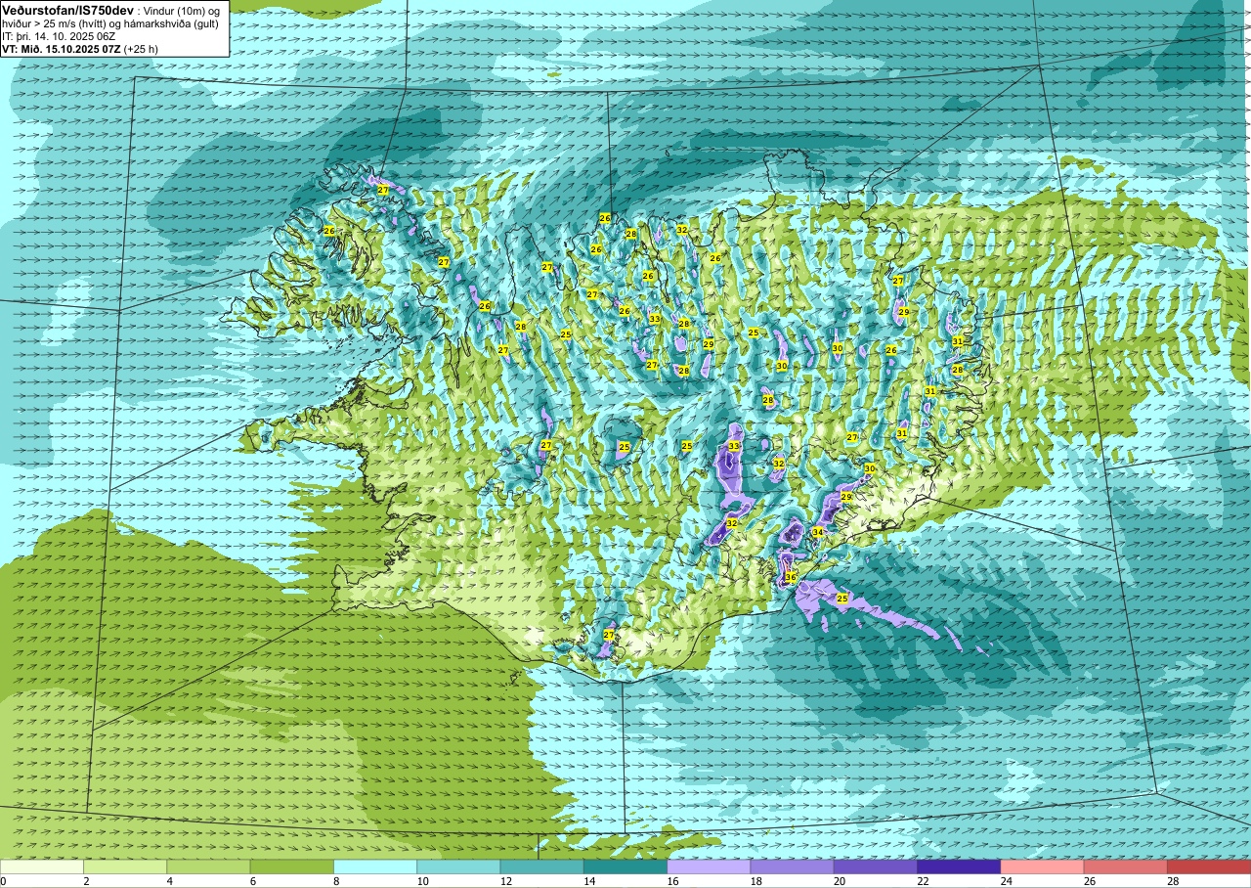Click the IT: þri. 14. 10. 2025 06Z line
Viewport: 1251px width, 888px height.
click(58, 36)
